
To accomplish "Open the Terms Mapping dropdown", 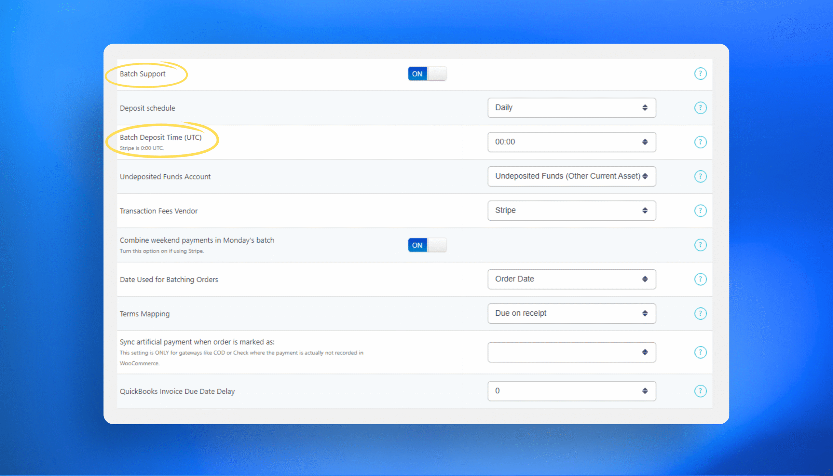I will pyautogui.click(x=571, y=313).
